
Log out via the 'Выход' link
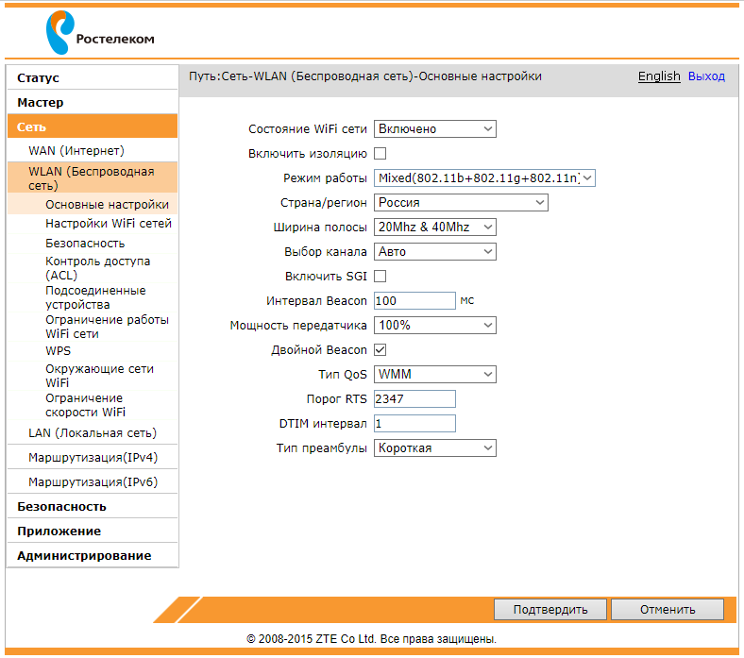[706, 76]
